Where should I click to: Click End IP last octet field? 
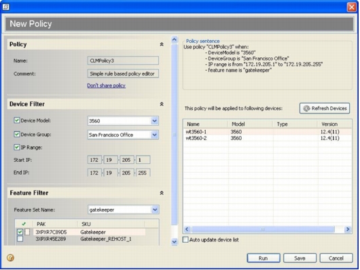[143, 173]
